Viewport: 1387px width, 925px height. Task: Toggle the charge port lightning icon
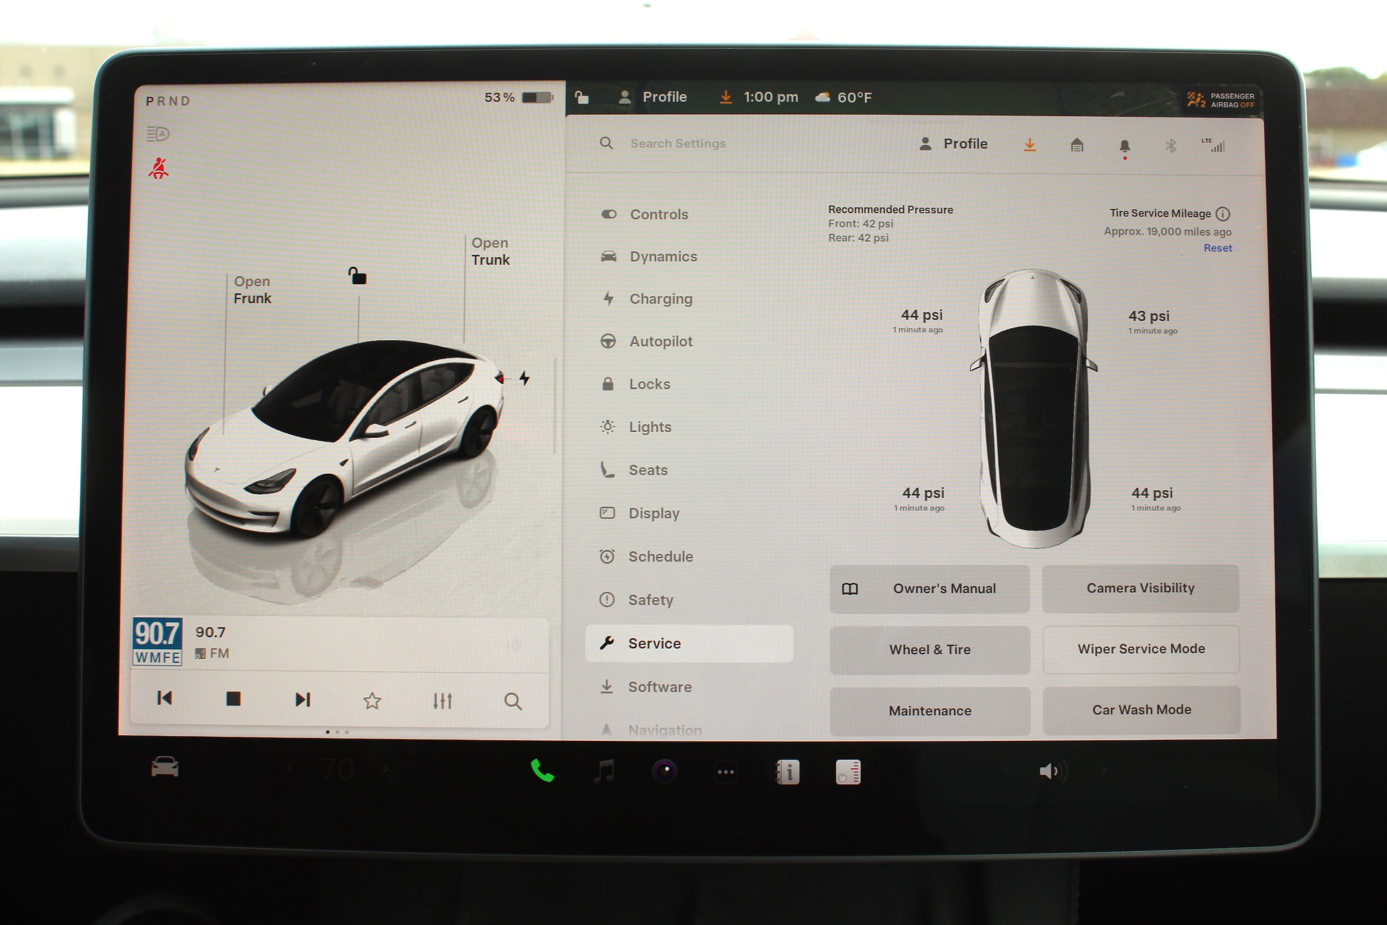[x=524, y=378]
